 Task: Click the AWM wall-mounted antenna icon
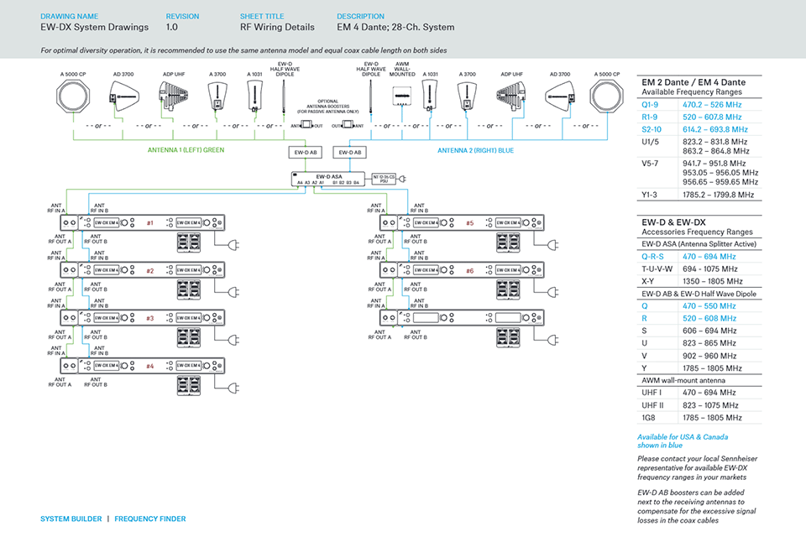402,96
